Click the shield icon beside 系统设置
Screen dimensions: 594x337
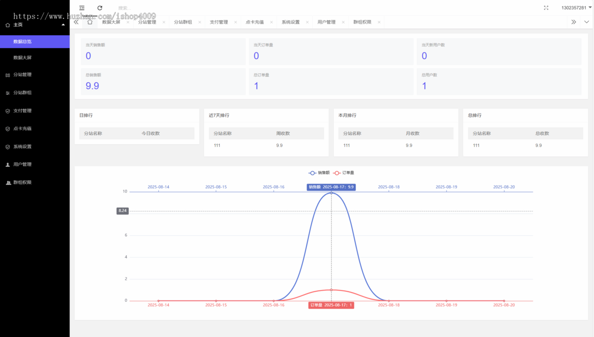[x=7, y=147]
